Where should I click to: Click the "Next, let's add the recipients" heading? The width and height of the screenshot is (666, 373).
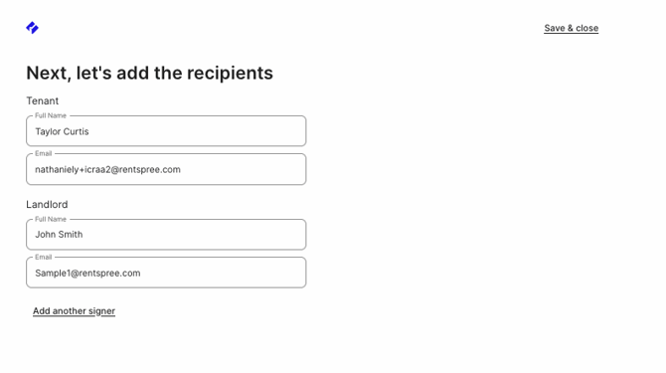pos(149,73)
